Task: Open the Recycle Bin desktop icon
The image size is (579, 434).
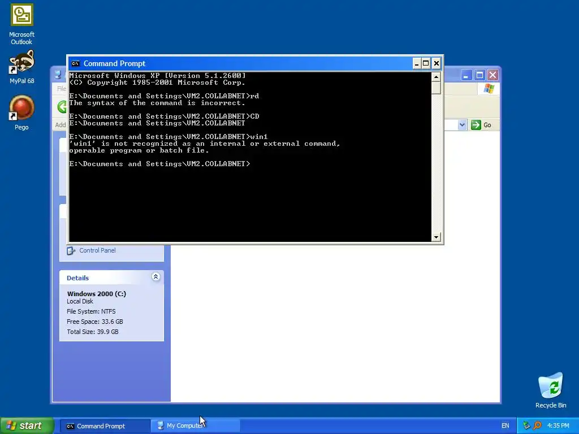Action: click(550, 390)
